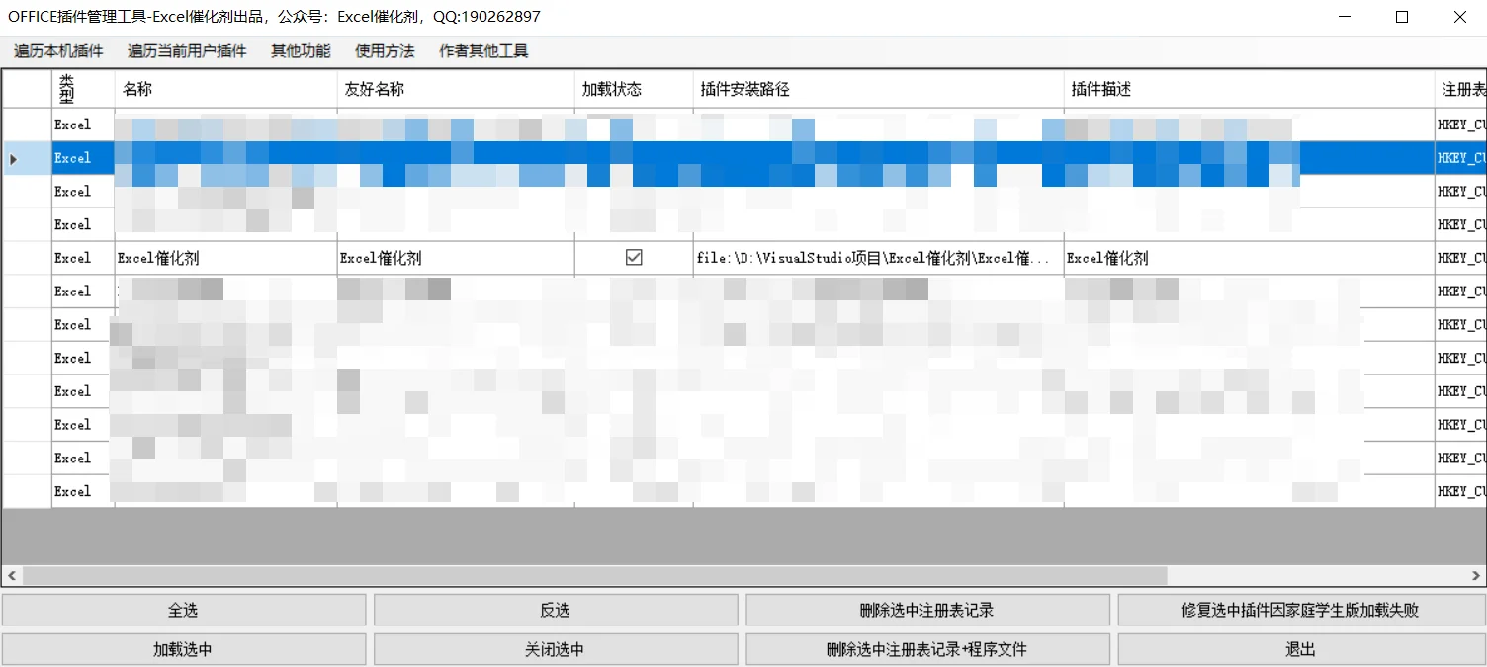
Task: Click the 关闭选中 button
Action: 556,649
